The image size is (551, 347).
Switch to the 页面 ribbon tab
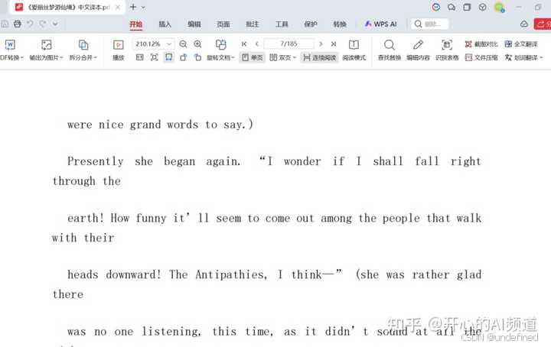[223, 24]
